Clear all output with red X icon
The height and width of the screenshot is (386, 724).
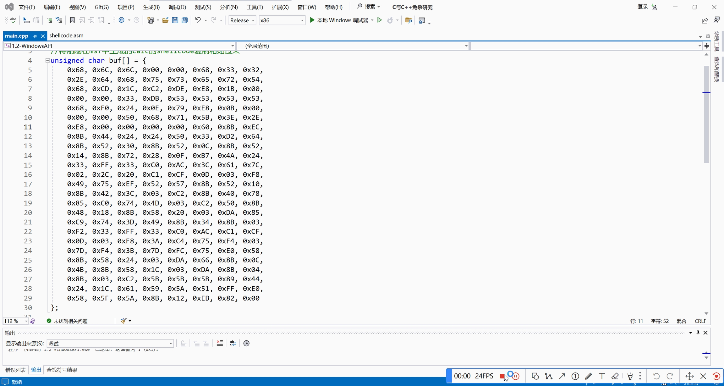click(220, 343)
